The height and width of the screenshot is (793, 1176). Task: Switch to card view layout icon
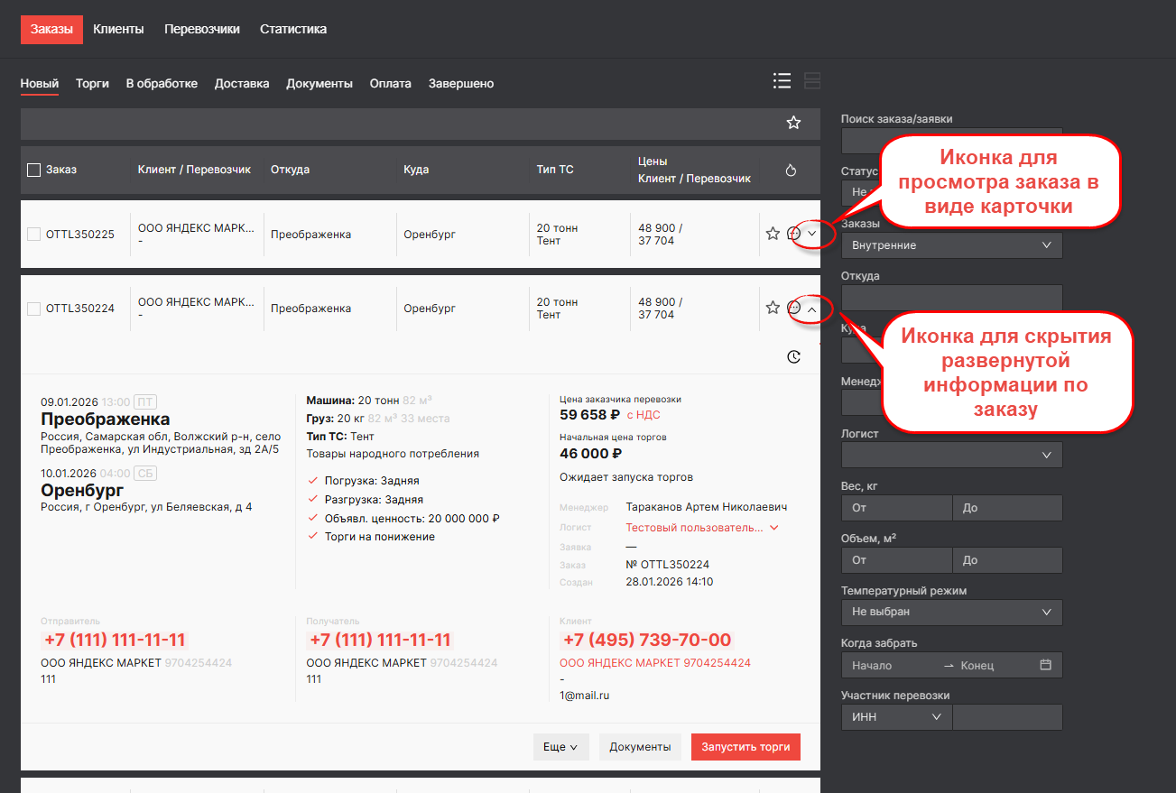coord(811,81)
